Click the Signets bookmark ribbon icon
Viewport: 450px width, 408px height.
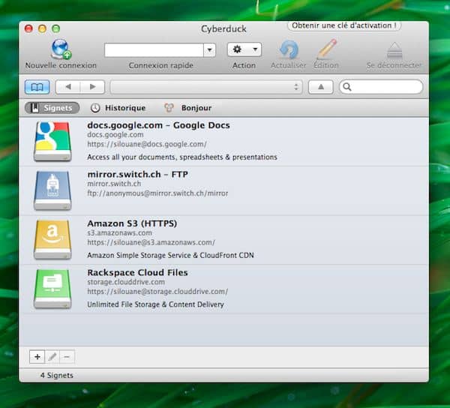click(x=35, y=108)
